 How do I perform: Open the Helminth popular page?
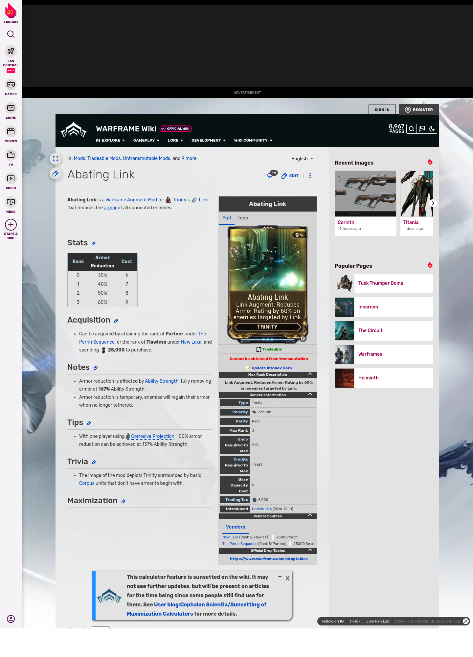tap(384, 378)
